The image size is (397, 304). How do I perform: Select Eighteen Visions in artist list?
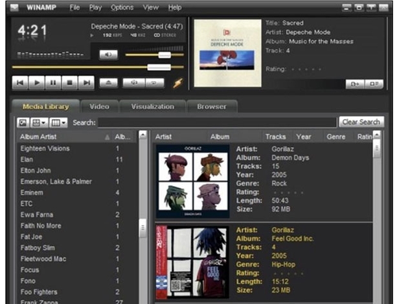coord(77,148)
